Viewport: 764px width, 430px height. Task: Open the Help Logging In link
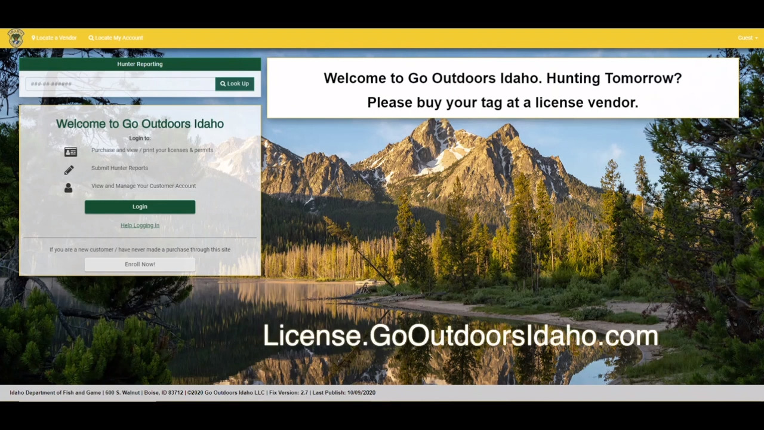(x=140, y=225)
